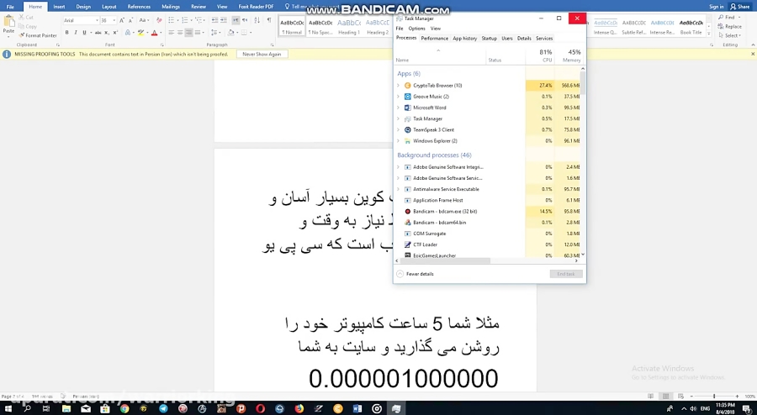Click the Bold formatting icon
This screenshot has width=757, height=415.
67,33
